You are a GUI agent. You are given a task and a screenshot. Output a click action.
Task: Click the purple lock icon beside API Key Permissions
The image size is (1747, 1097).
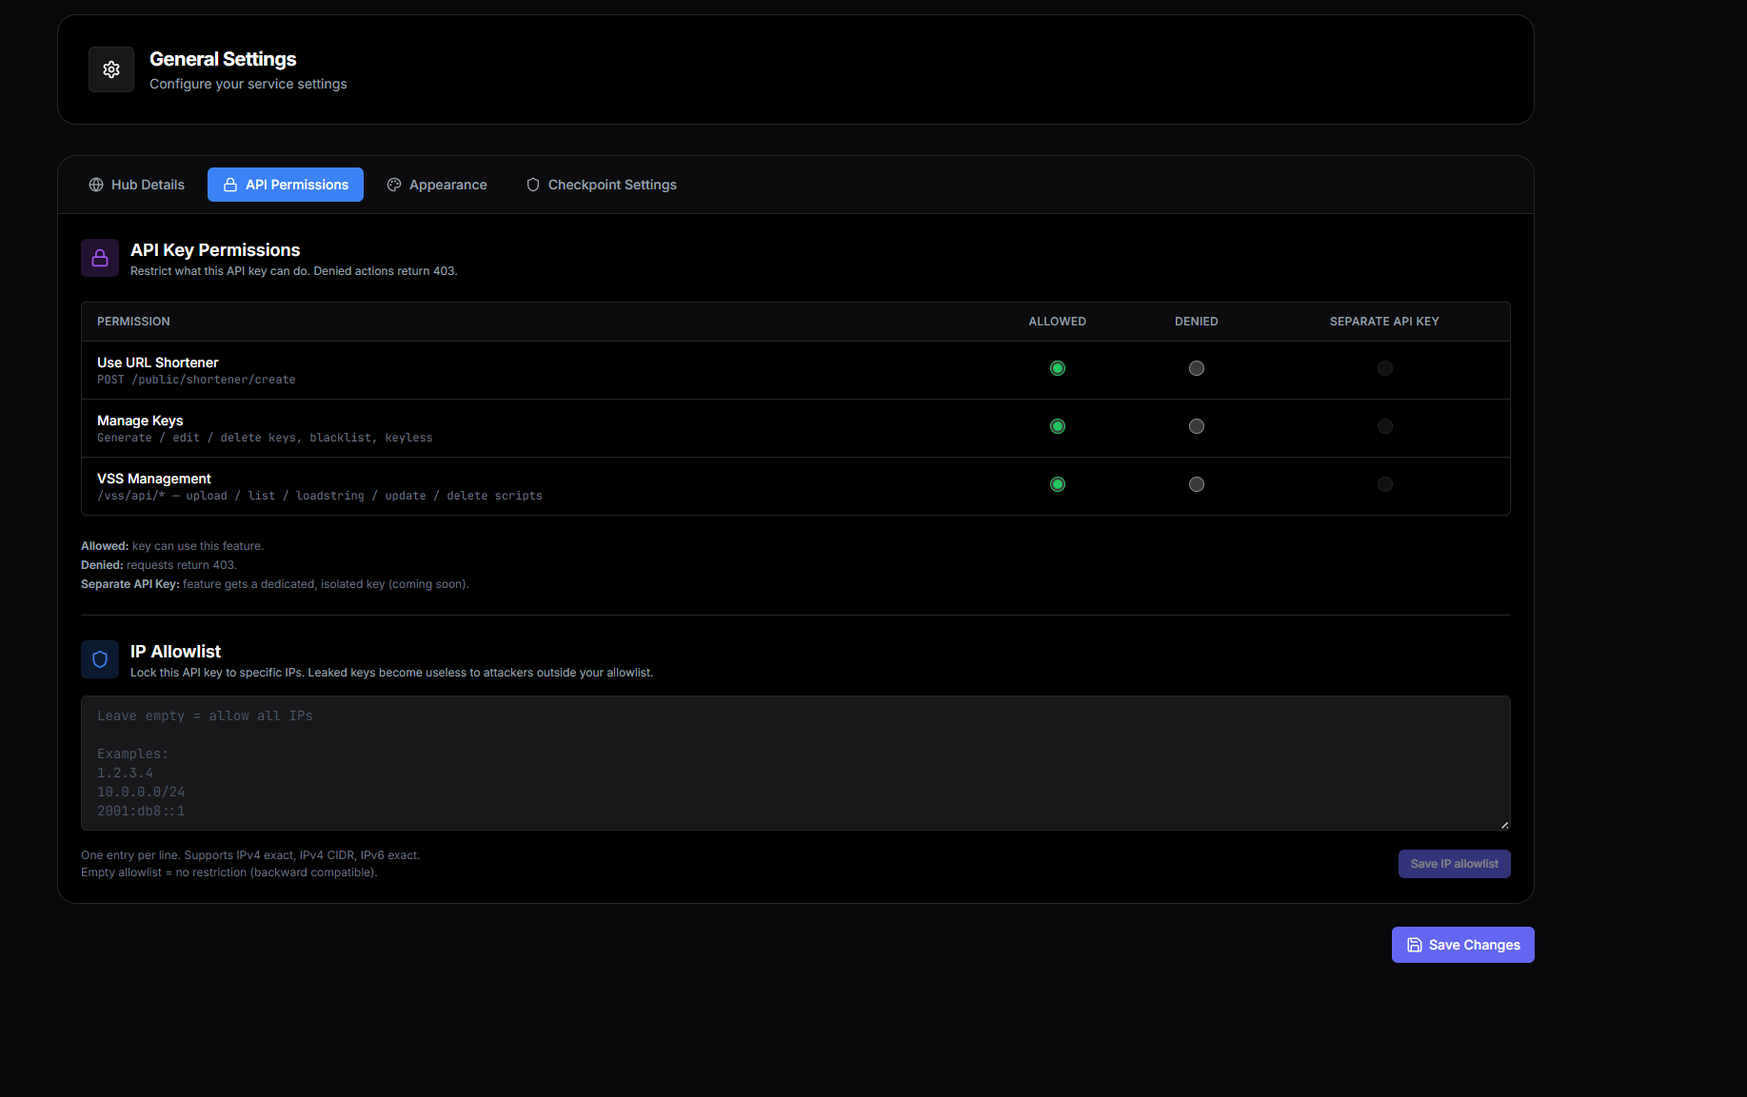click(x=100, y=258)
